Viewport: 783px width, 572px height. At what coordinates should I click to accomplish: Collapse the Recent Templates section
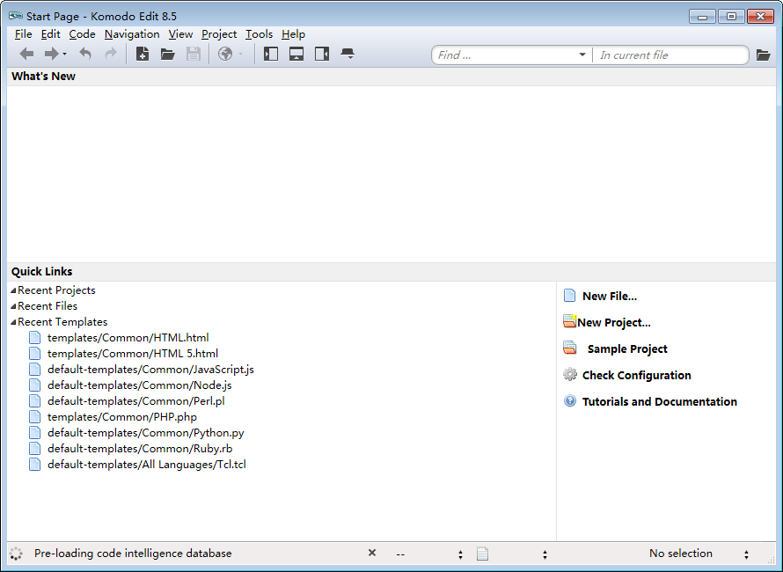(x=13, y=322)
